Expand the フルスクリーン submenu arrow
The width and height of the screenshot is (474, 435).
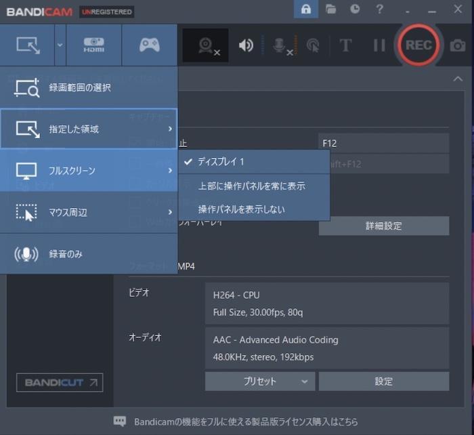click(x=170, y=171)
